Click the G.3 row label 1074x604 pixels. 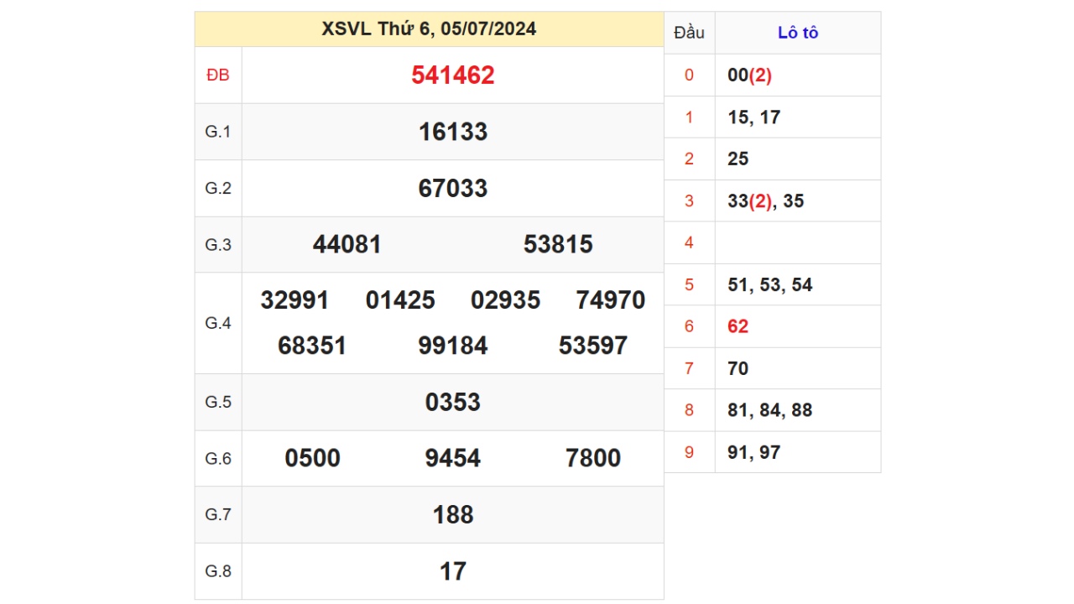coord(218,245)
